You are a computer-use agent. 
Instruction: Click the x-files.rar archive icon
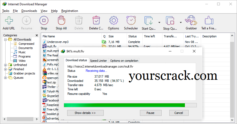(x=44, y=73)
